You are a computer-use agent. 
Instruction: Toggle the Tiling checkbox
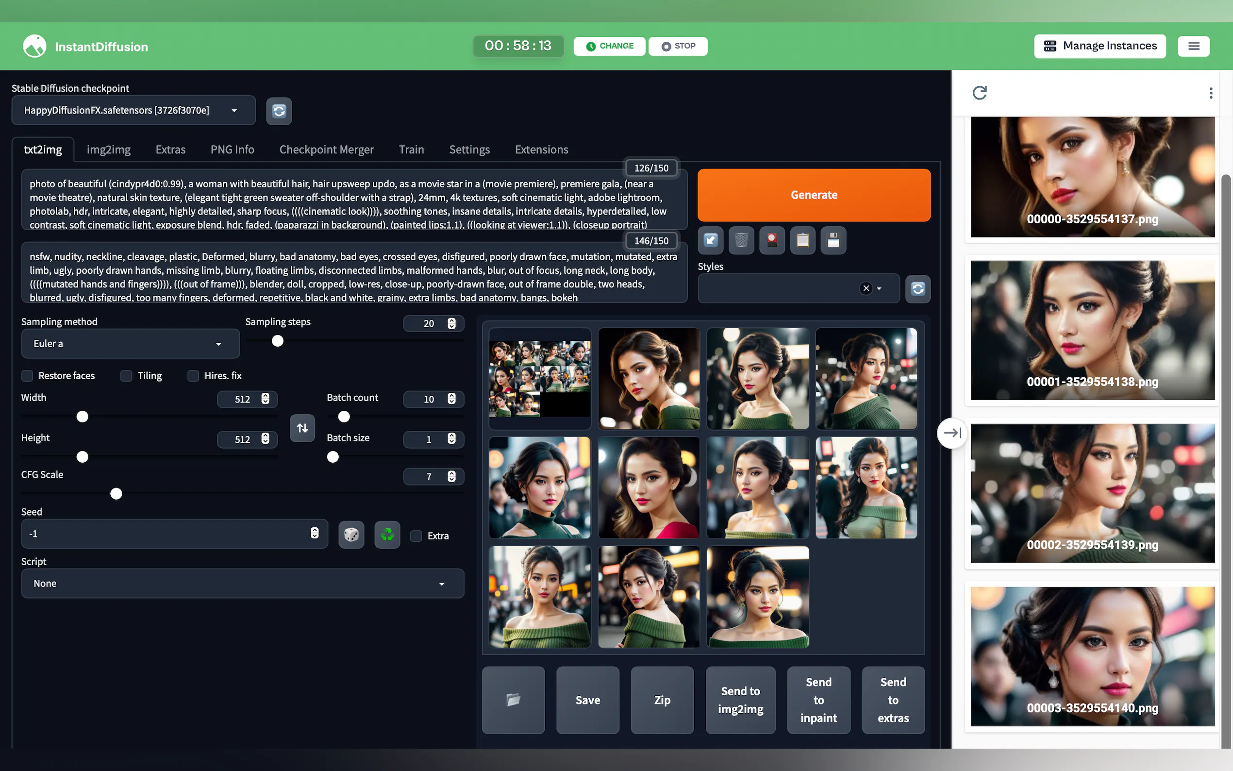pos(126,376)
